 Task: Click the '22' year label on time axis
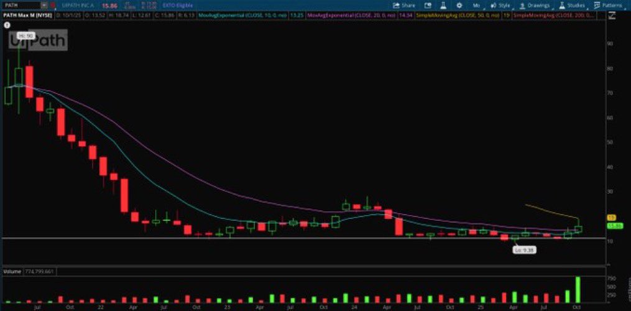(101, 307)
